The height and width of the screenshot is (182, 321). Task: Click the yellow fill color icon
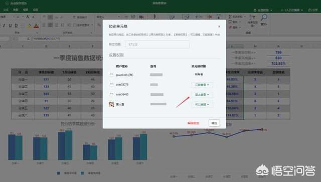click(30, 26)
